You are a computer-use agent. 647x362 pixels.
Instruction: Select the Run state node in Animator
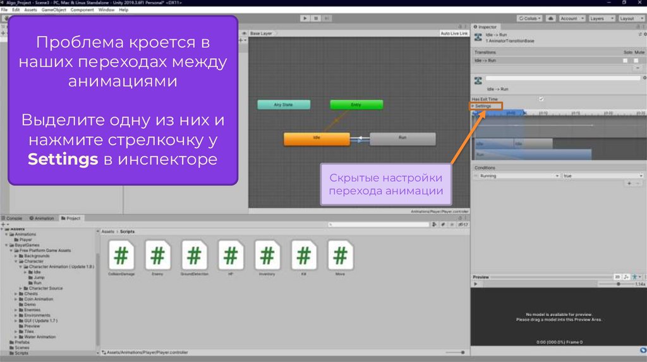click(402, 138)
